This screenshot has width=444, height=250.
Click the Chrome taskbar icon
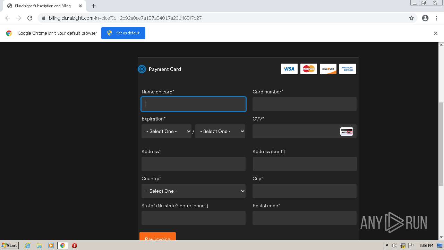(x=63, y=245)
